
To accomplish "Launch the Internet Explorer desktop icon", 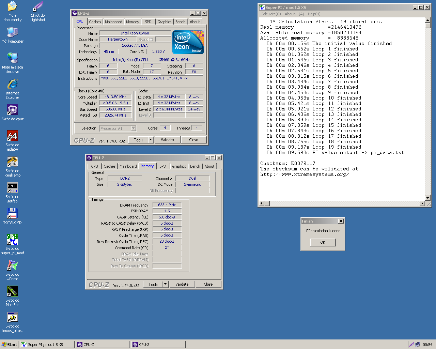I will (12, 84).
